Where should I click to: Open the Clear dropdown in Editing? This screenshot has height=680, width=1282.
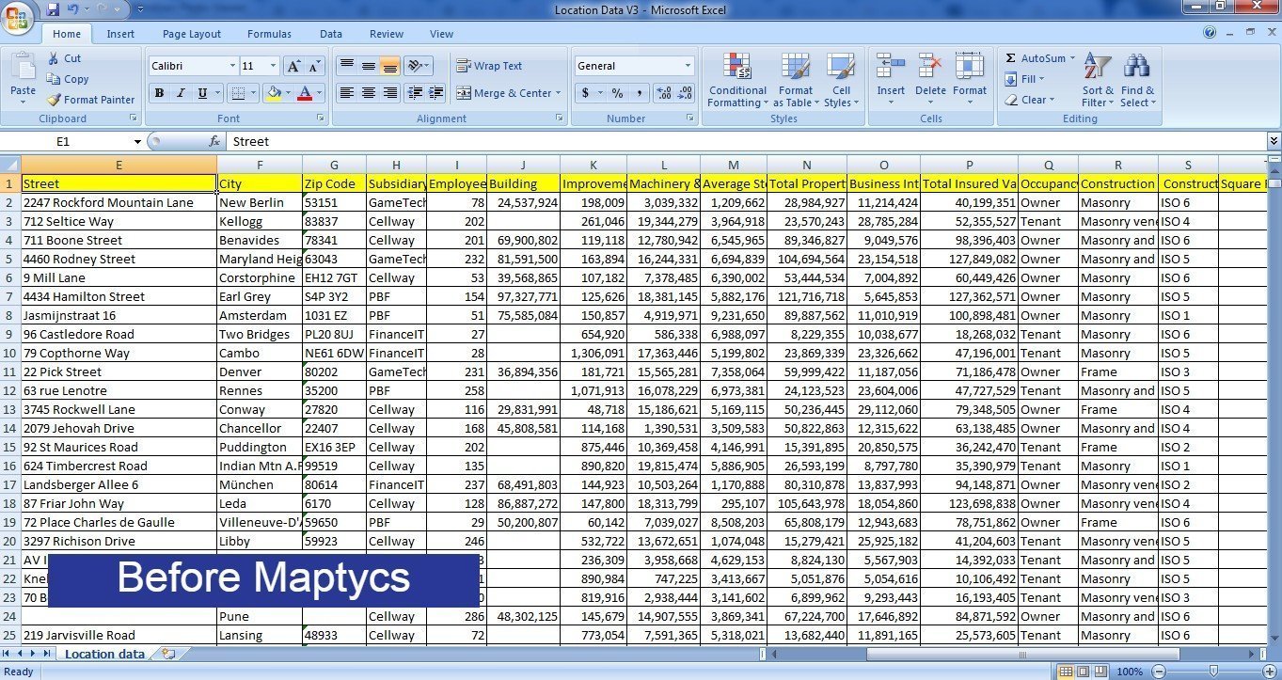1030,100
